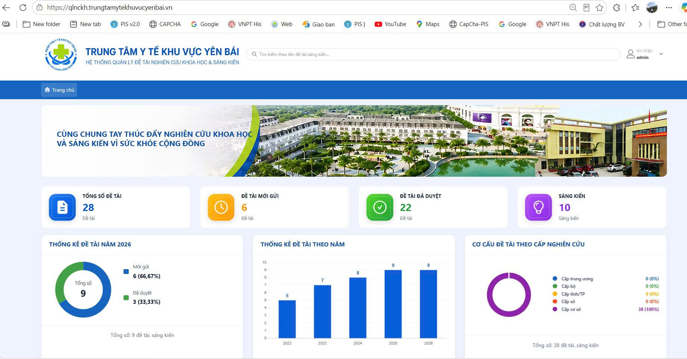
Task: Click the blue document icon for Tổng số đề tài
Action: point(62,207)
